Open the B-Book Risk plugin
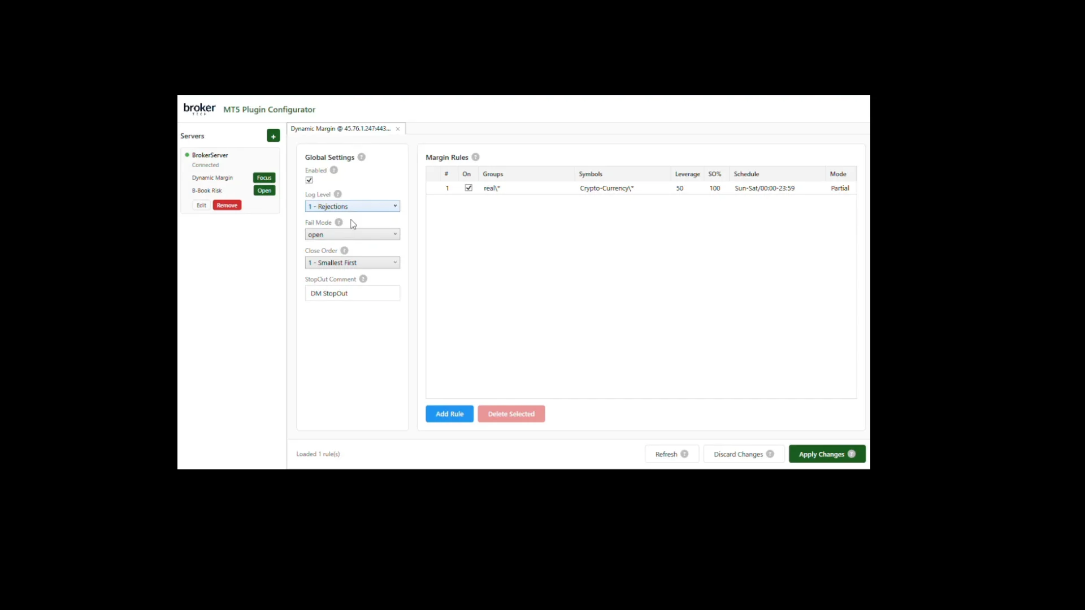1085x610 pixels. [x=264, y=191]
